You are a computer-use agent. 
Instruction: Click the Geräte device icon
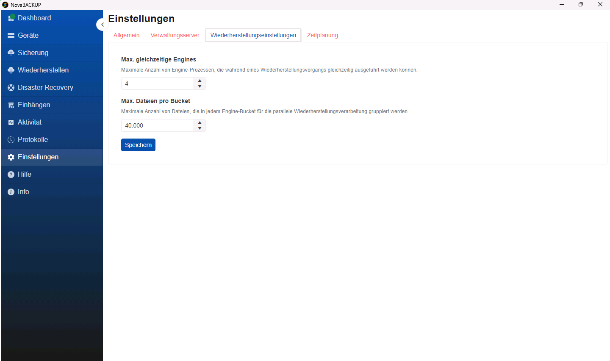pyautogui.click(x=11, y=36)
